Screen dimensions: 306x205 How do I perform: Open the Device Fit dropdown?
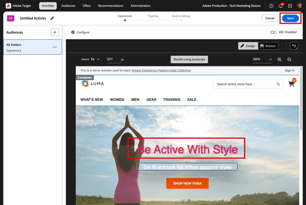(x=95, y=59)
